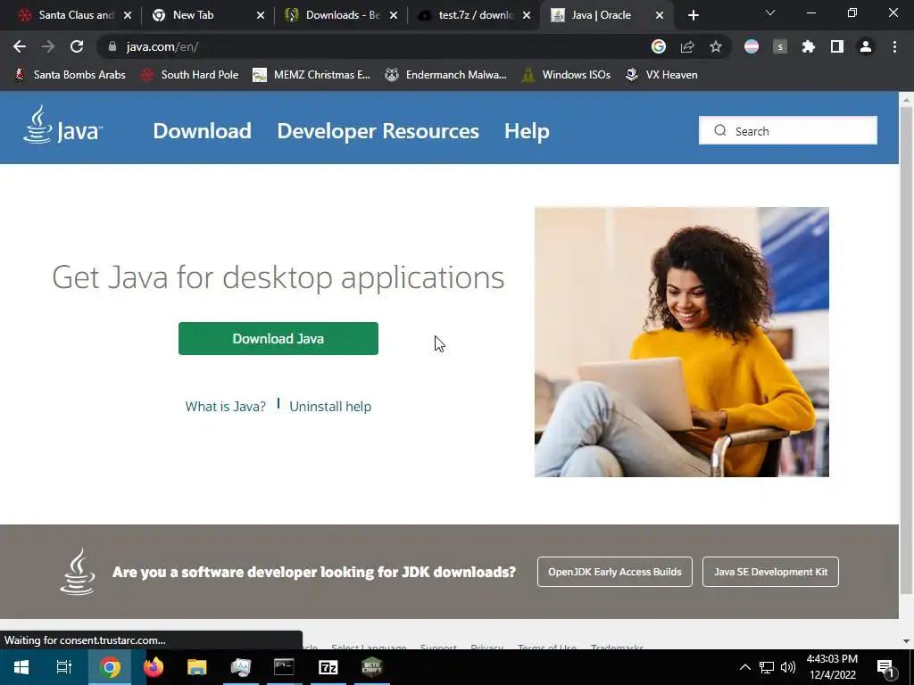Click the gray 'S' extension icon
The height and width of the screenshot is (685, 914).
[780, 46]
